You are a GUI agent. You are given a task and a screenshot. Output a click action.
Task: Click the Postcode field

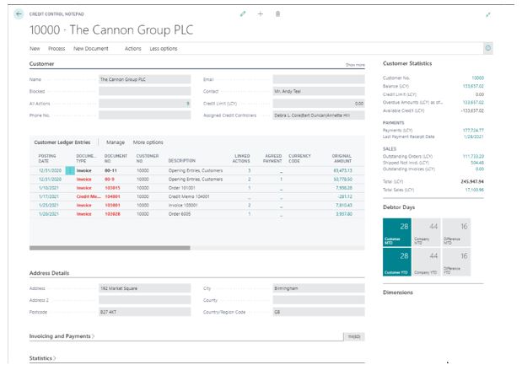[x=144, y=312]
